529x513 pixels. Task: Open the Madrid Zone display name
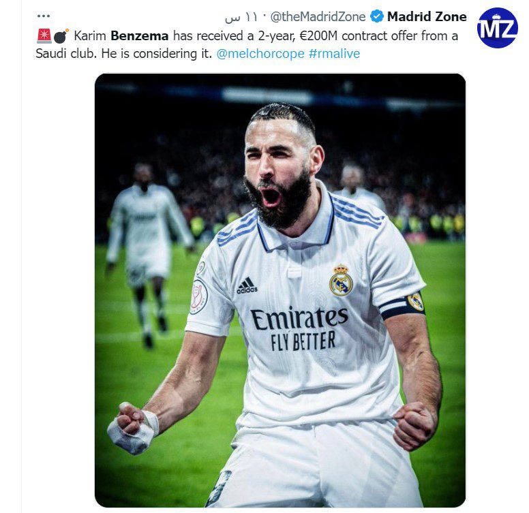(x=427, y=16)
